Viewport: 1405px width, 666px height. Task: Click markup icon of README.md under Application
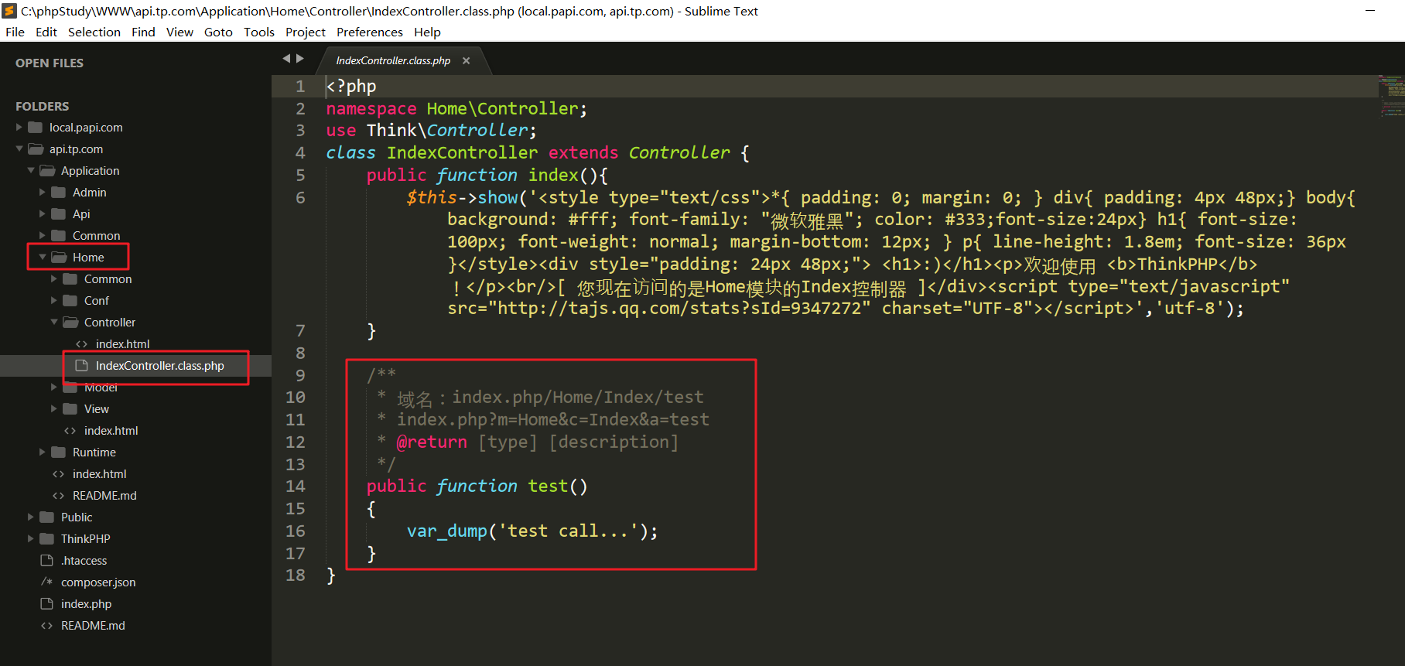click(58, 496)
